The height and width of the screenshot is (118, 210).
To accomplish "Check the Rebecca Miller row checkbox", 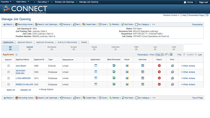I will tap(9, 85).
